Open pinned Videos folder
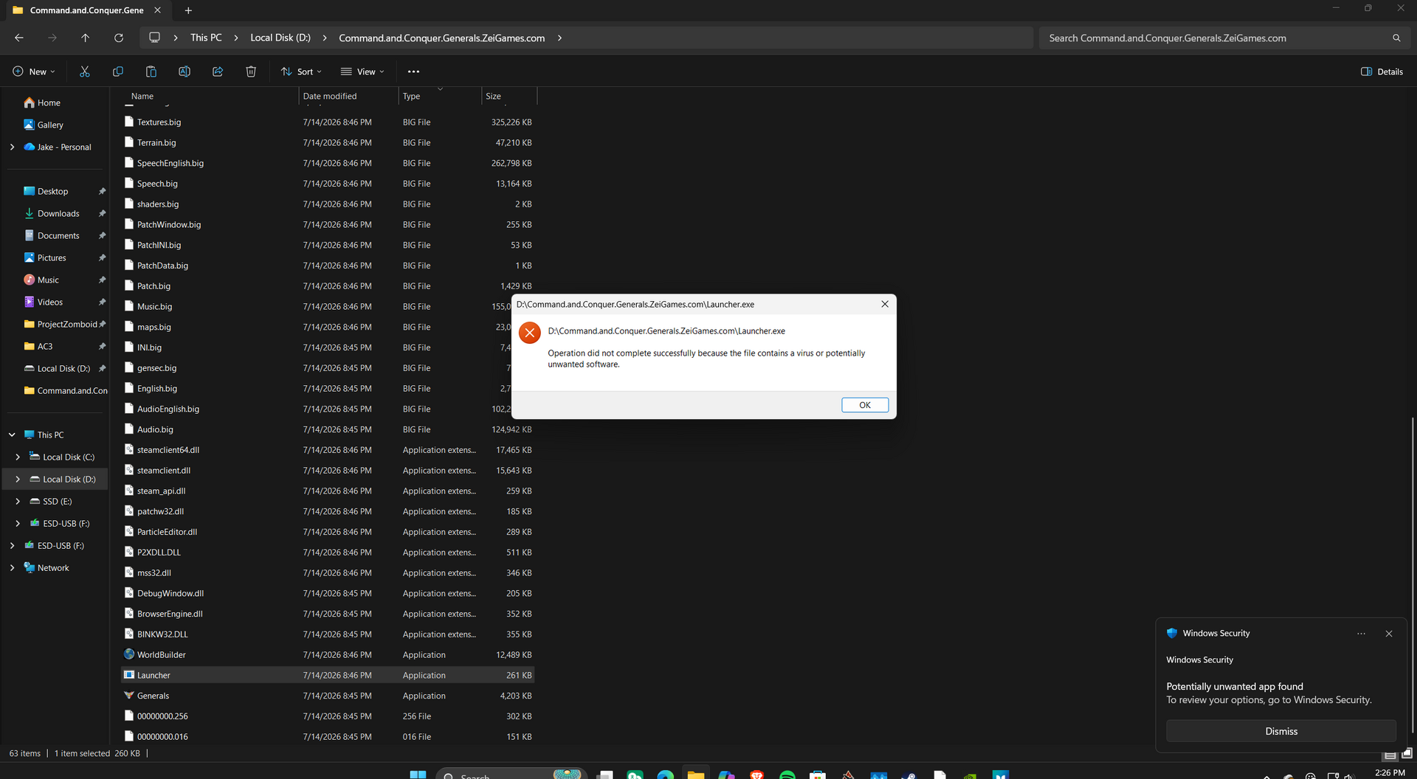Screen dimensions: 1417x779 pos(50,302)
